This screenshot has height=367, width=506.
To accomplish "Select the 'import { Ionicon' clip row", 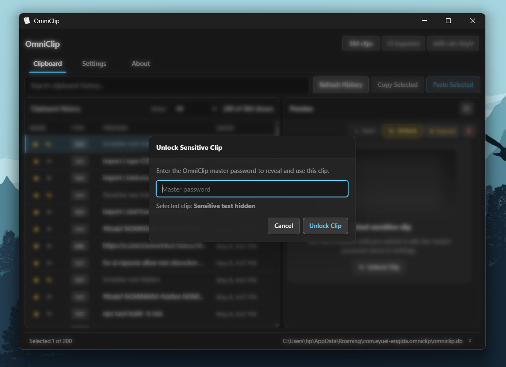I will tap(150, 178).
